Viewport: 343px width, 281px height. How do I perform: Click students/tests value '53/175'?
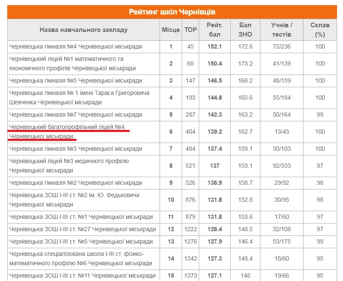click(x=282, y=241)
